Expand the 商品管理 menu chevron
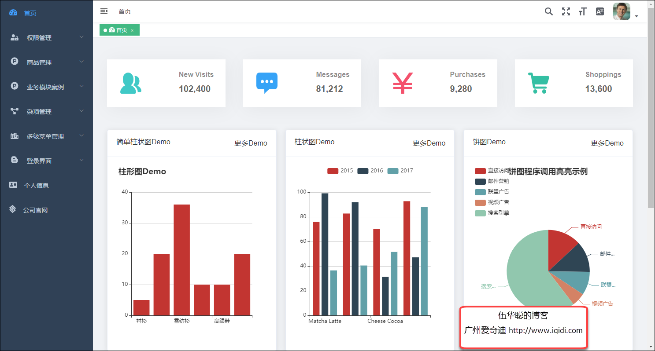 (x=81, y=62)
